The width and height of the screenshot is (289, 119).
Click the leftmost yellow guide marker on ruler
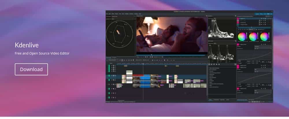(125, 66)
